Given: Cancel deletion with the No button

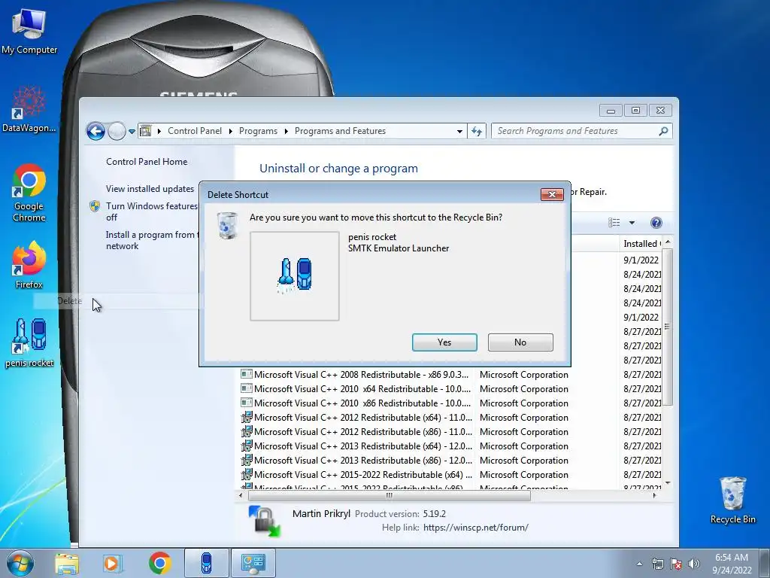Looking at the screenshot, I should pyautogui.click(x=520, y=342).
